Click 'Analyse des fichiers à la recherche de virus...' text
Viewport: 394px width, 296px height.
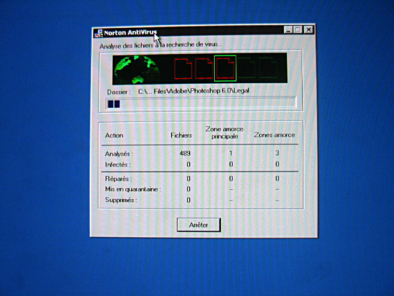[161, 46]
